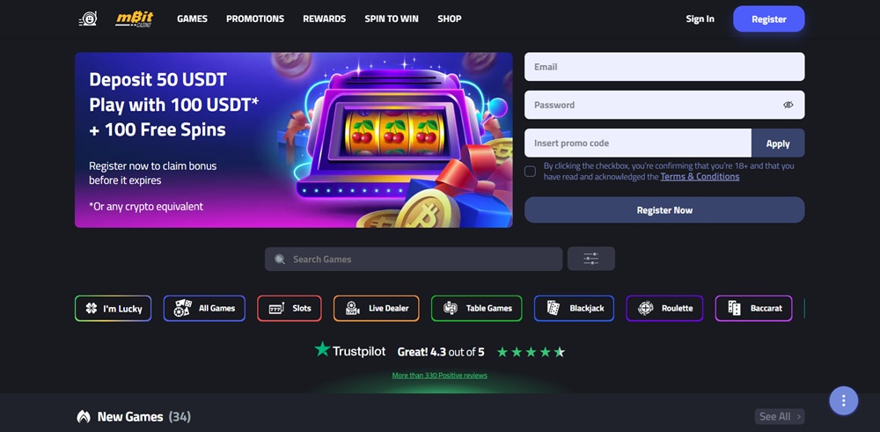Open the Terms & Conditions link
The width and height of the screenshot is (880, 432).
(x=700, y=176)
